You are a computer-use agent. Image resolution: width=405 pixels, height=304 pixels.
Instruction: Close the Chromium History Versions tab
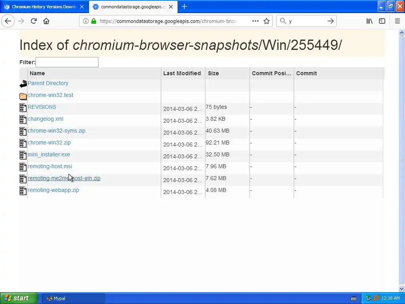(82, 7)
